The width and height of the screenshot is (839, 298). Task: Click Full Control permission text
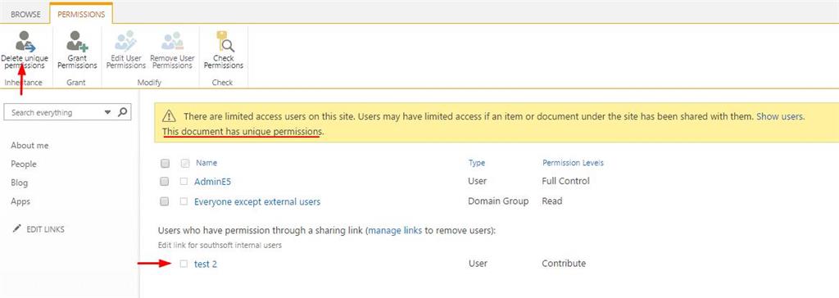click(x=565, y=181)
